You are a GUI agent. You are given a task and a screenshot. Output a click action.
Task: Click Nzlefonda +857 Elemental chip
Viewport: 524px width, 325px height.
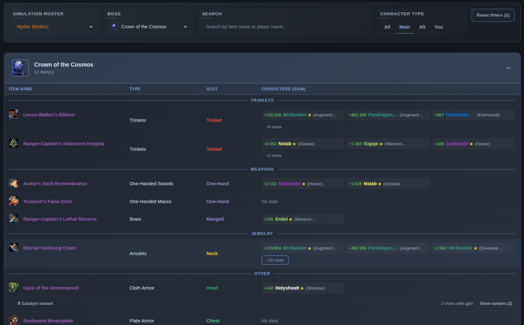pyautogui.click(x=473, y=115)
